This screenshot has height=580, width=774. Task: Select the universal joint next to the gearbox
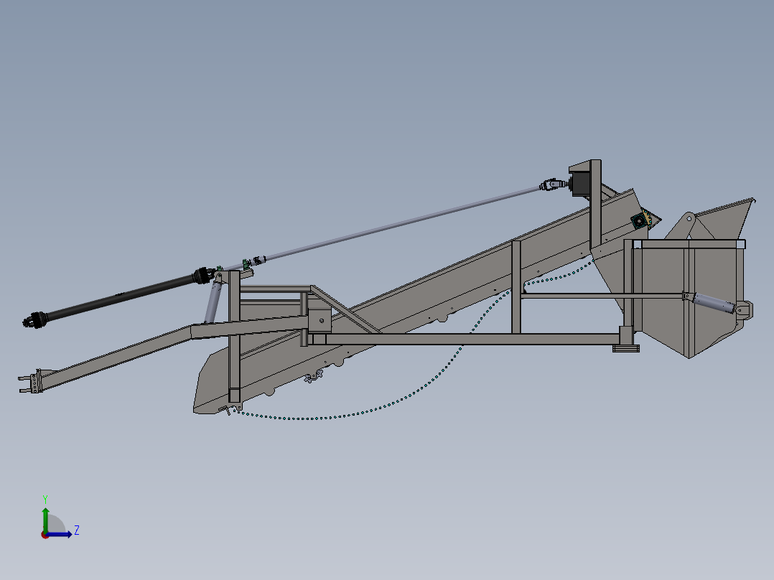coord(554,185)
